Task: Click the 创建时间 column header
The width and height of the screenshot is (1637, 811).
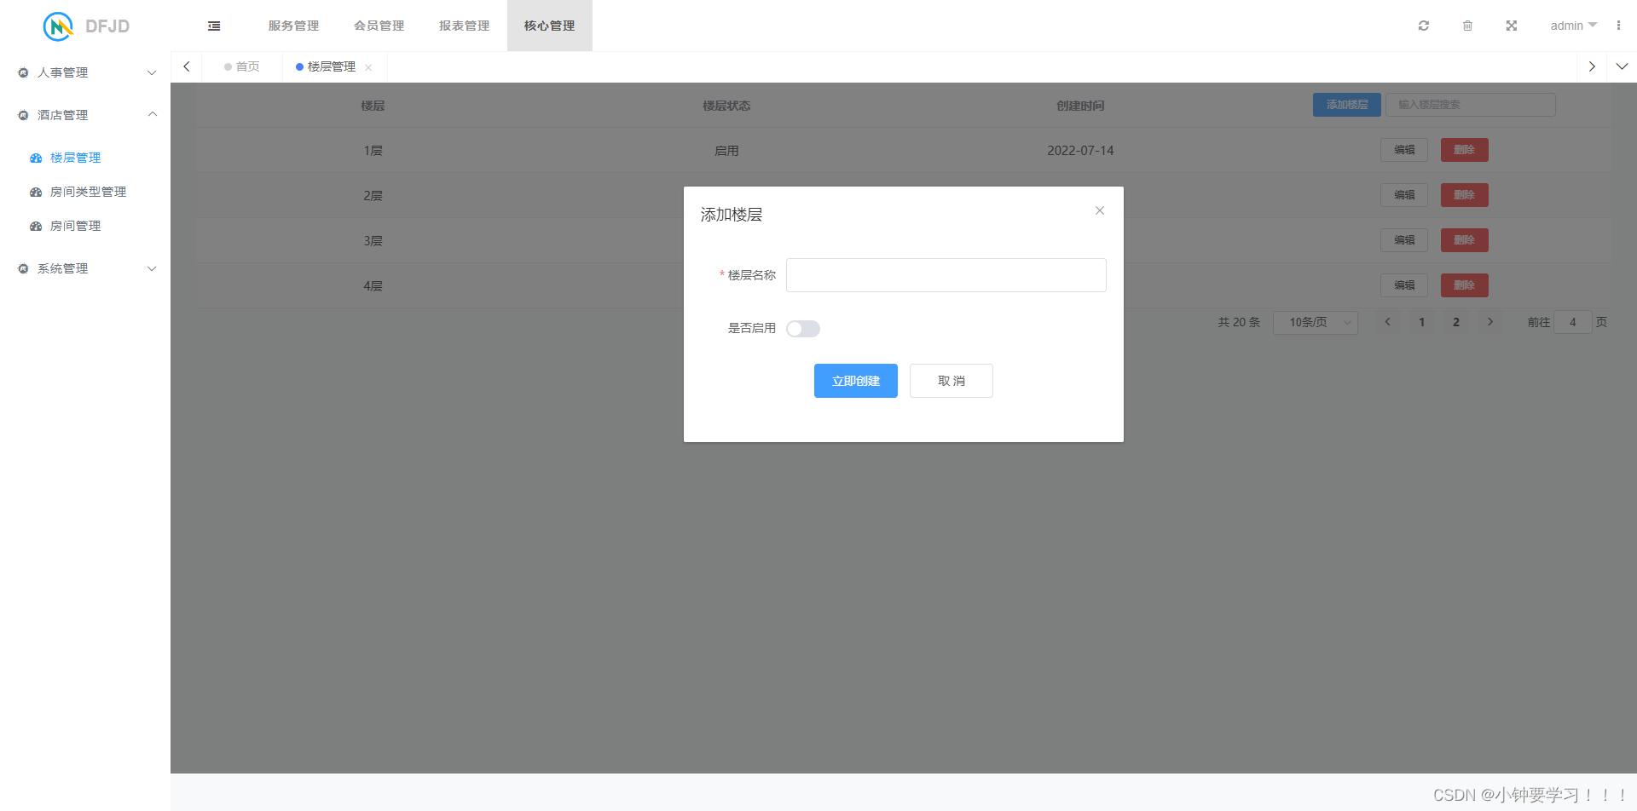Action: (1080, 106)
